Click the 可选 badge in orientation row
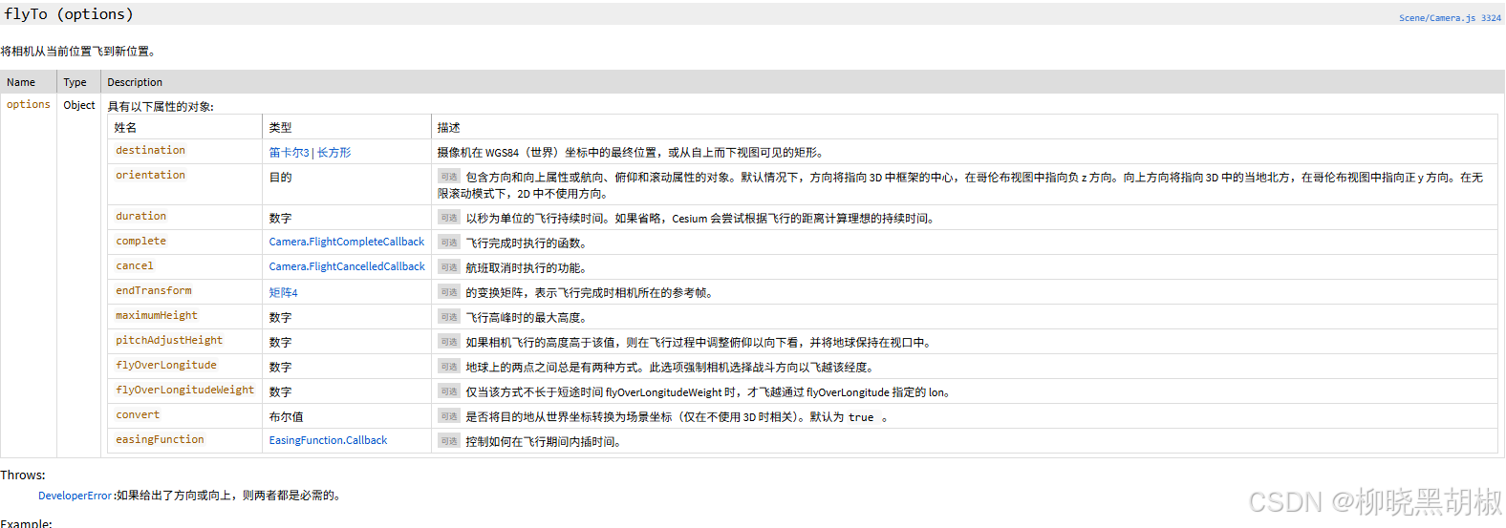This screenshot has height=528, width=1506. (449, 177)
